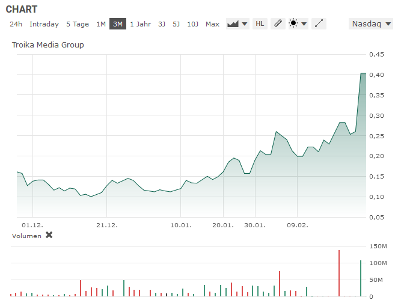Switch to the 24h timeframe
The image size is (395, 300).
pyautogui.click(x=16, y=24)
